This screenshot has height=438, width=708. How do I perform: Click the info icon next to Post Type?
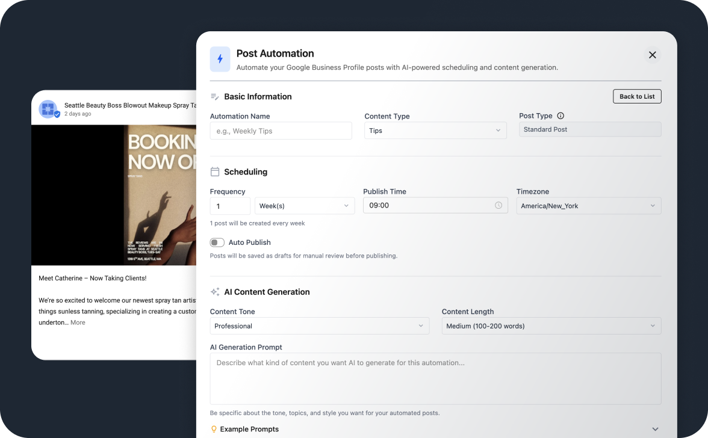tap(560, 116)
